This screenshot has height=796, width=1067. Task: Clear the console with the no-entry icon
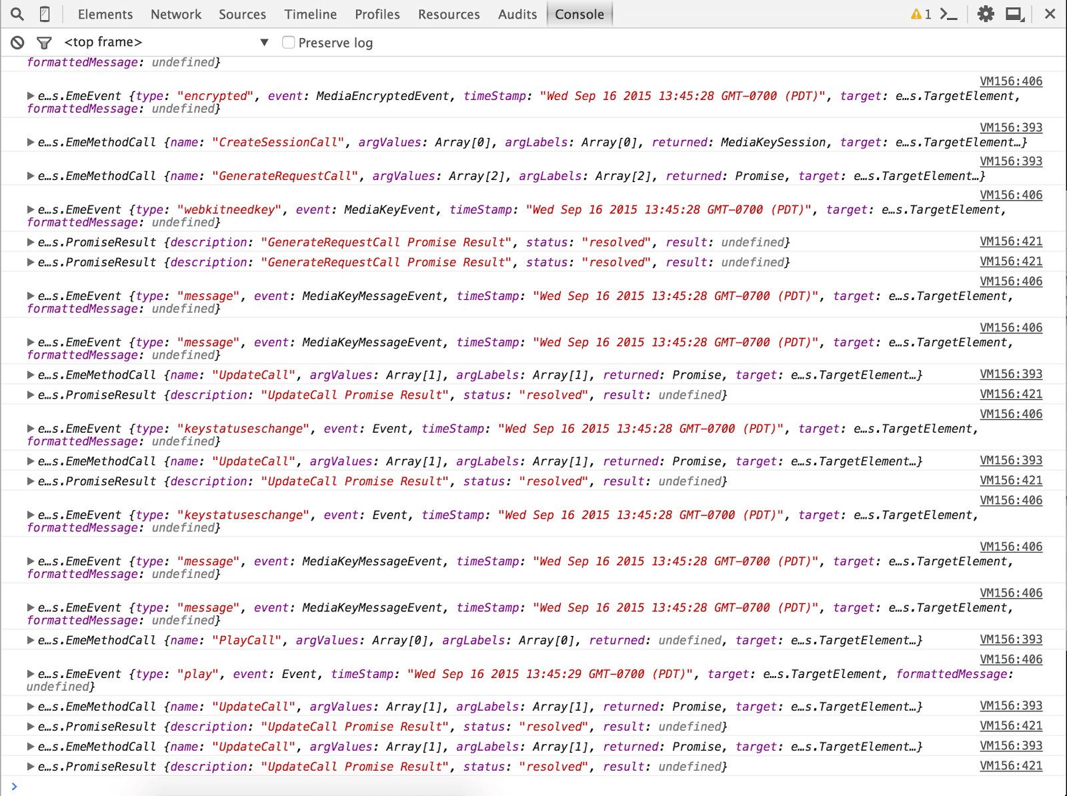click(17, 41)
